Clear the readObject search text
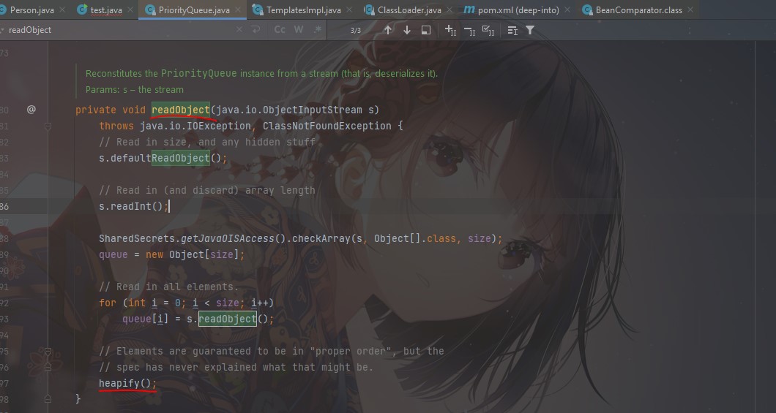Screen dimensions: 776x413 coord(239,30)
